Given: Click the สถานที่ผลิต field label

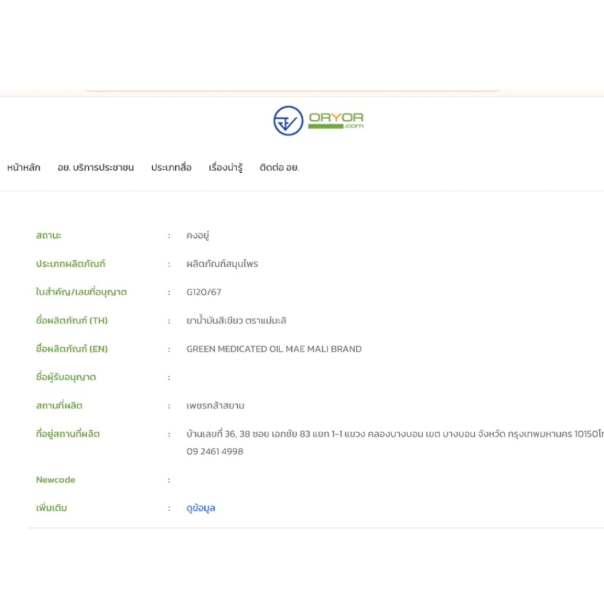Looking at the screenshot, I should click(60, 405).
